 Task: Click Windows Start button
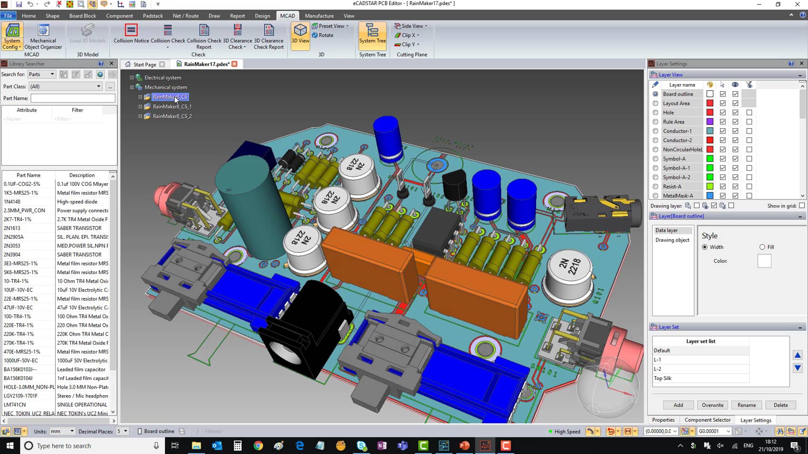click(10, 445)
